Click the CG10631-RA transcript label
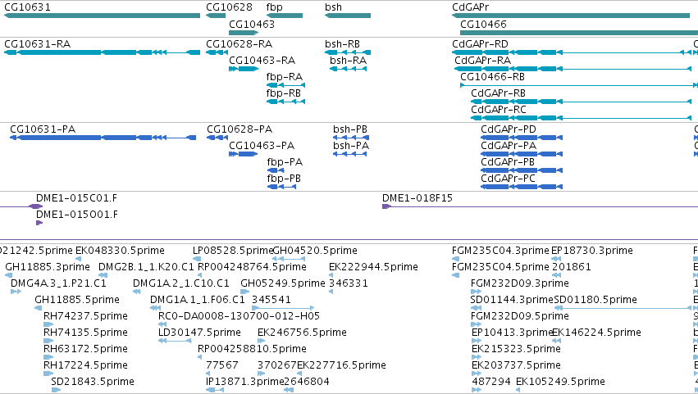Image resolution: width=698 pixels, height=394 pixels. click(x=38, y=44)
